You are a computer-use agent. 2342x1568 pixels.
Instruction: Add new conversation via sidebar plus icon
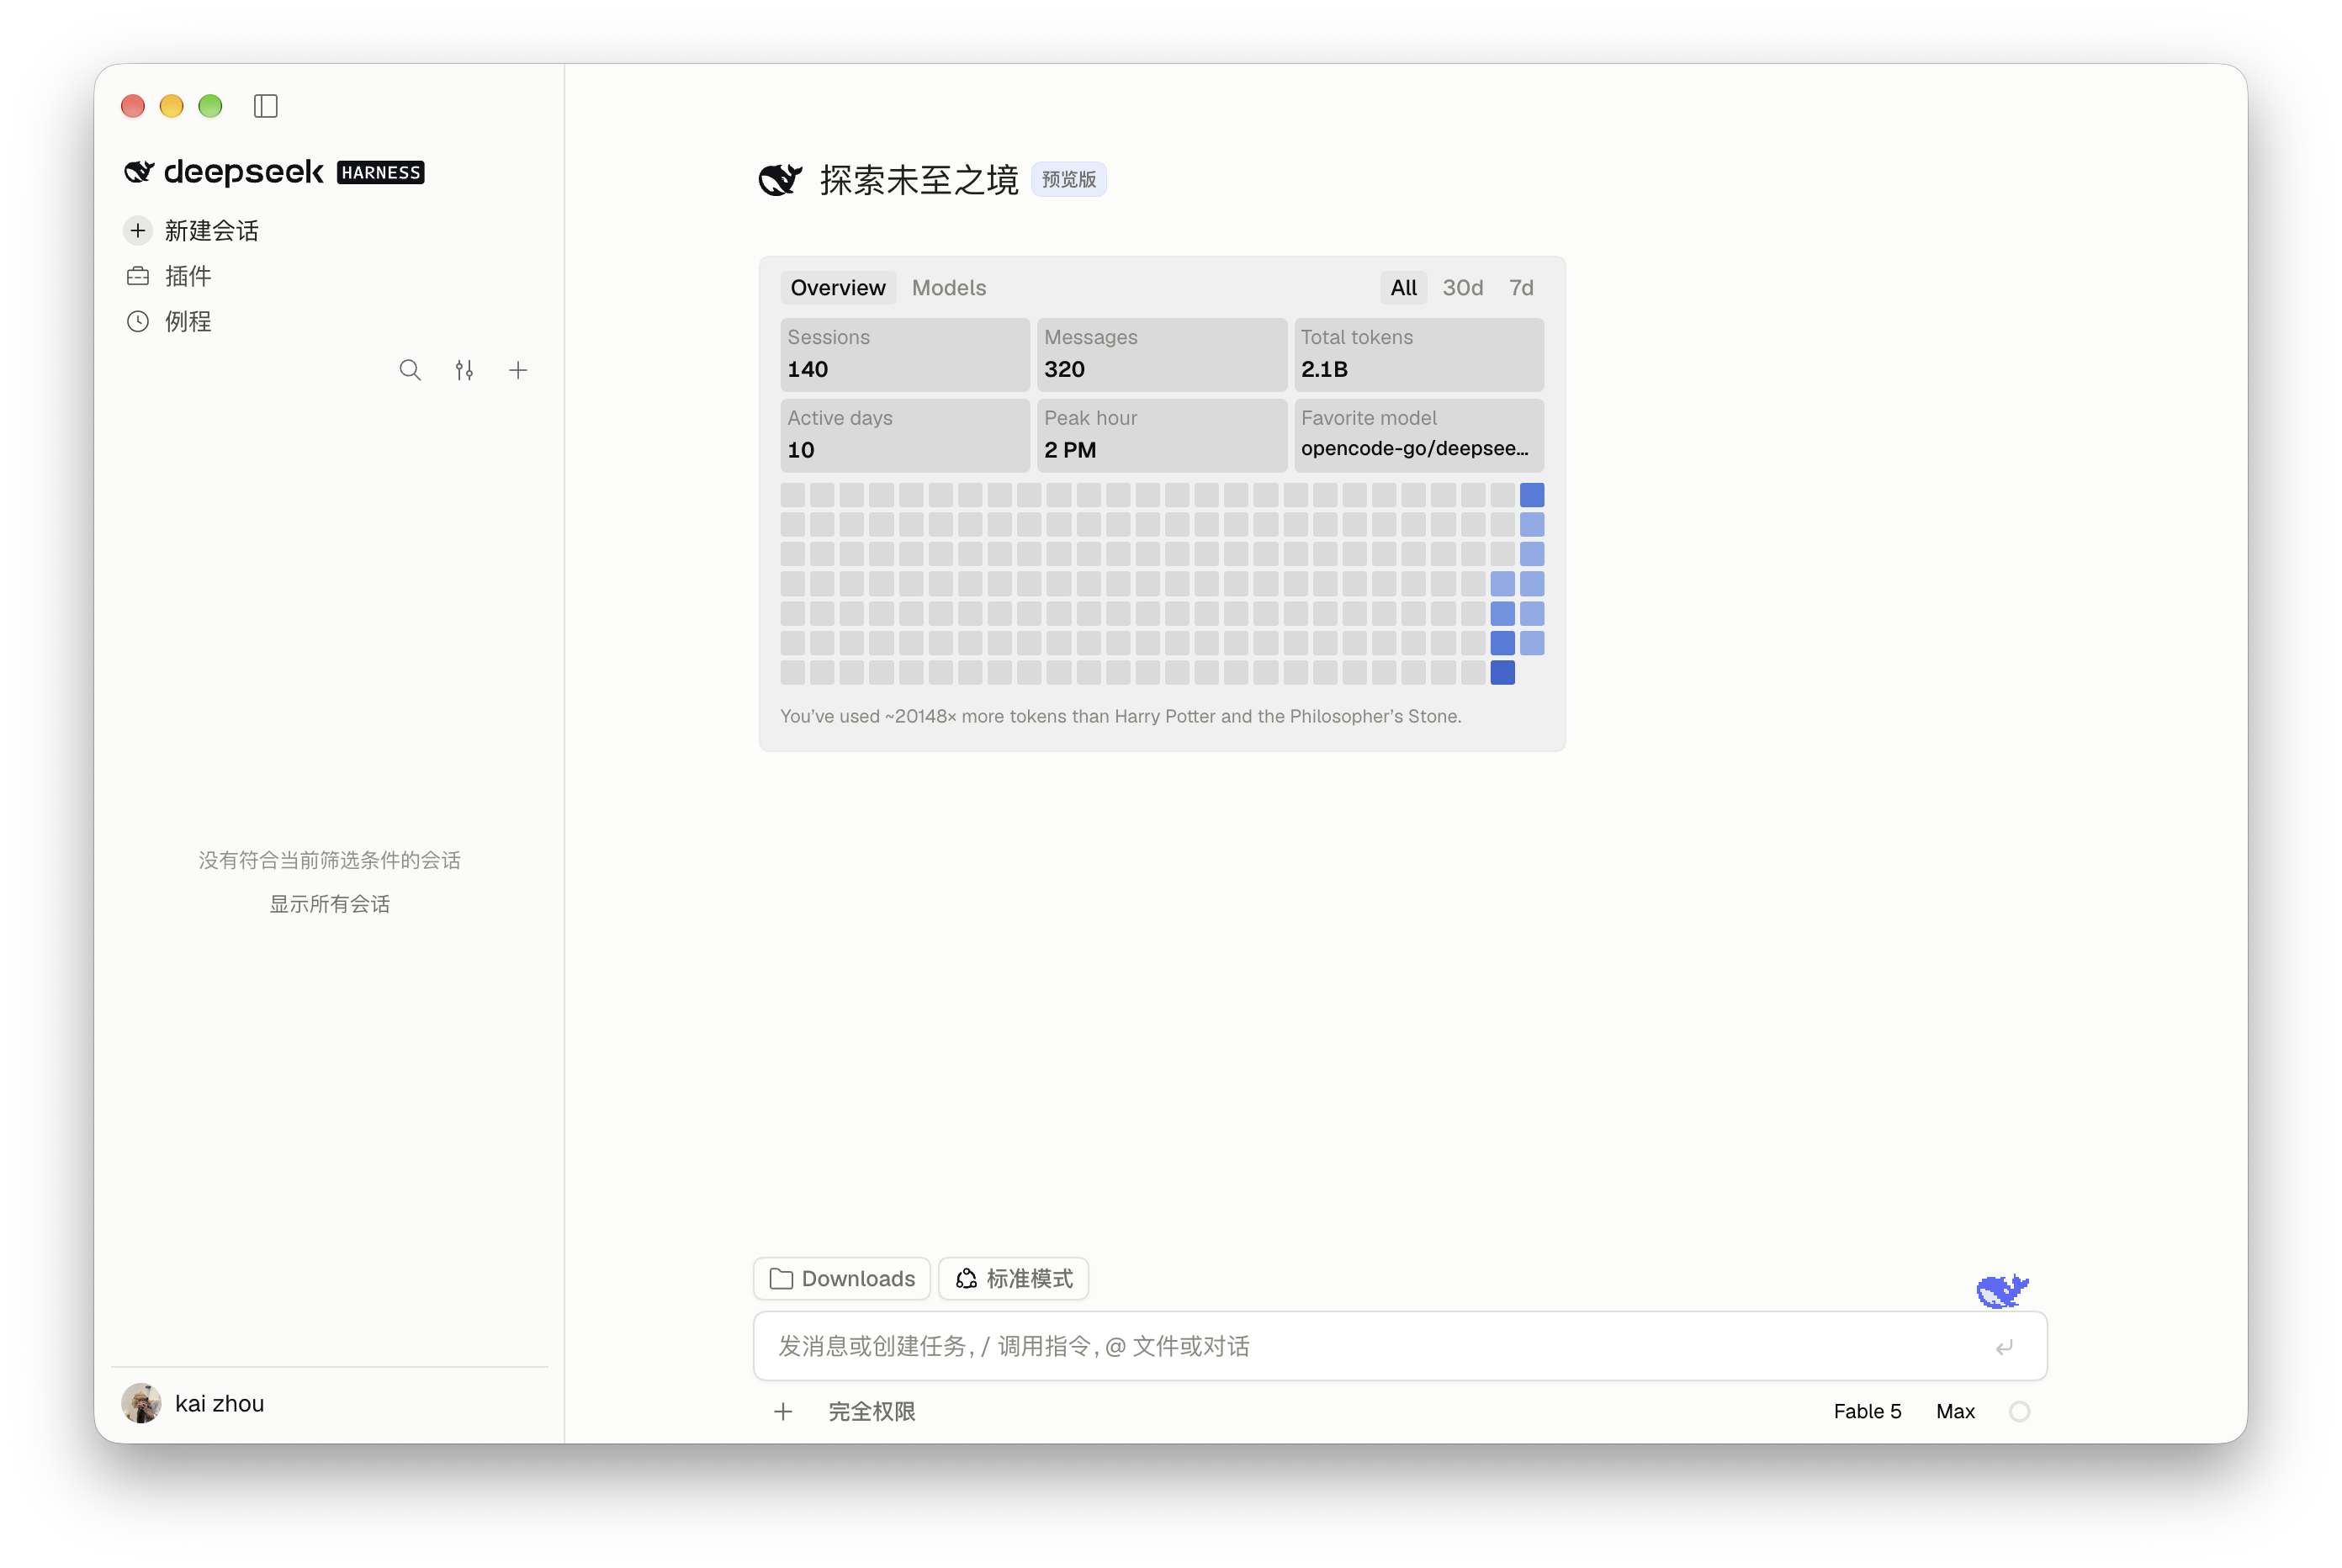point(518,370)
